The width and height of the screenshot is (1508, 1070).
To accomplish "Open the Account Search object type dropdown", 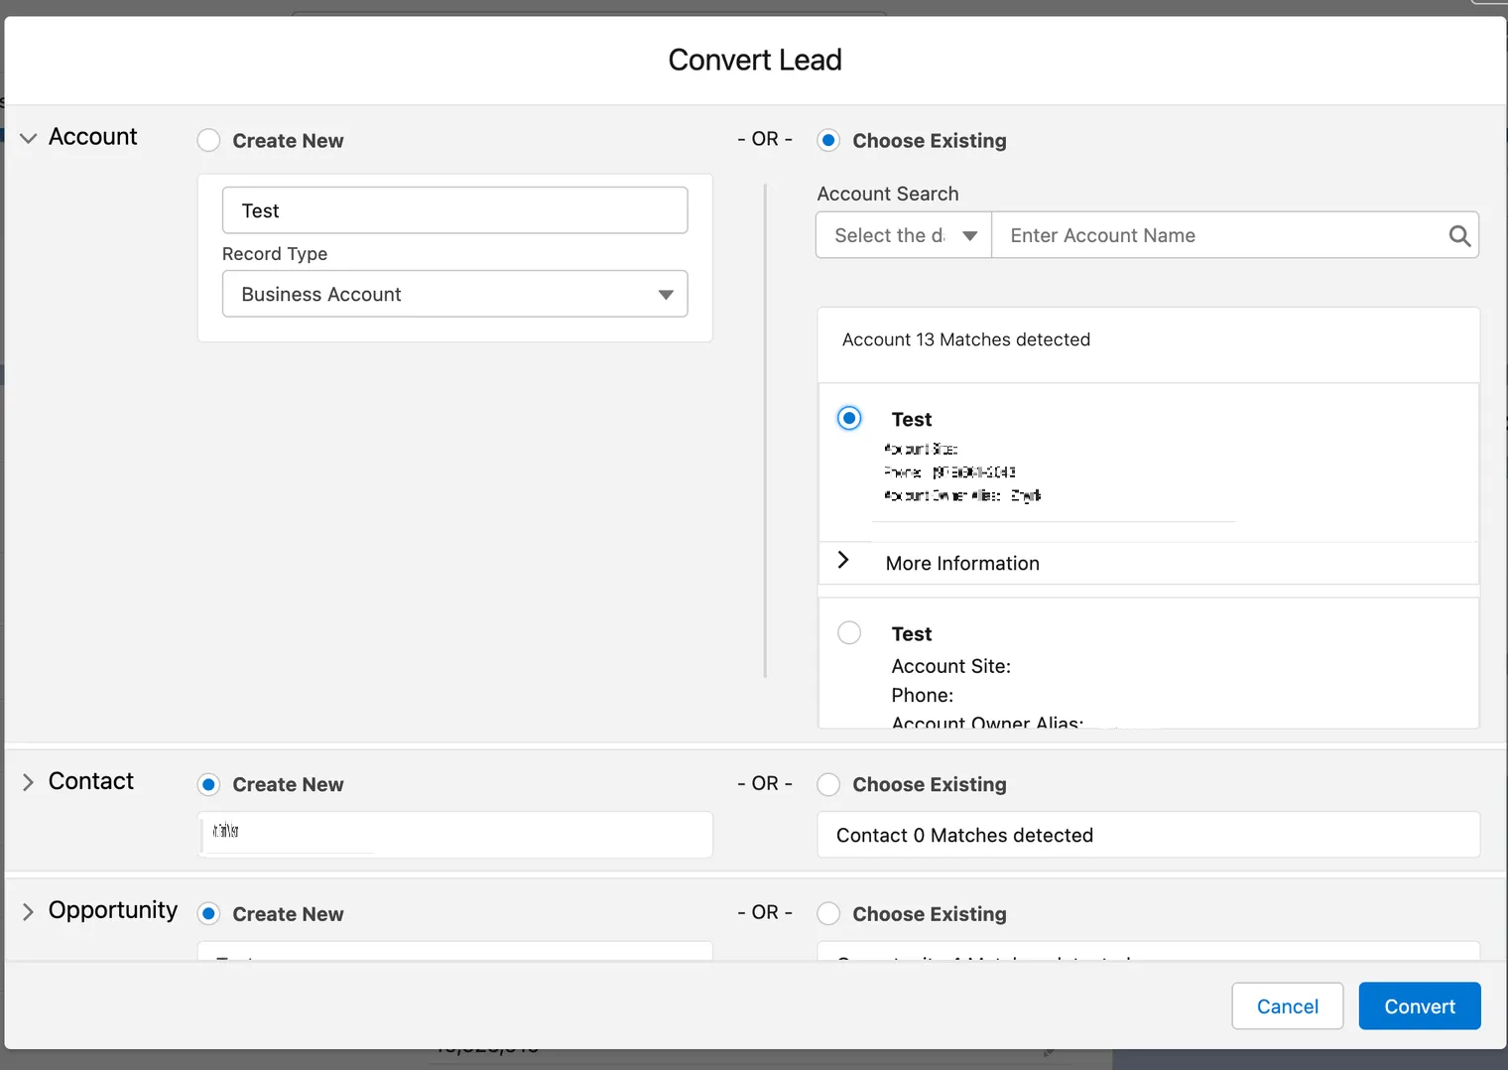I will coord(903,235).
